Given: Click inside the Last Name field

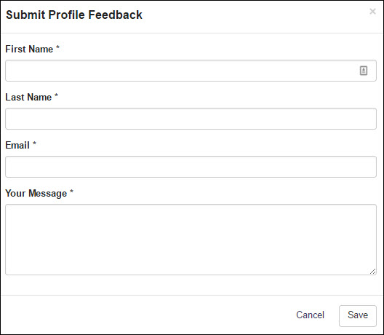Looking at the screenshot, I should tap(191, 119).
